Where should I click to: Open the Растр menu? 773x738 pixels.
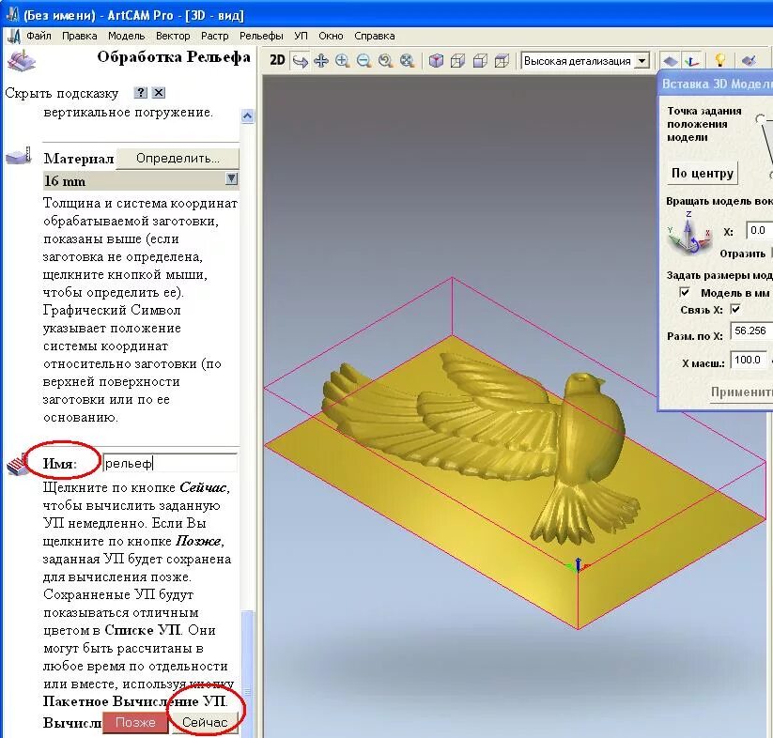[x=214, y=36]
